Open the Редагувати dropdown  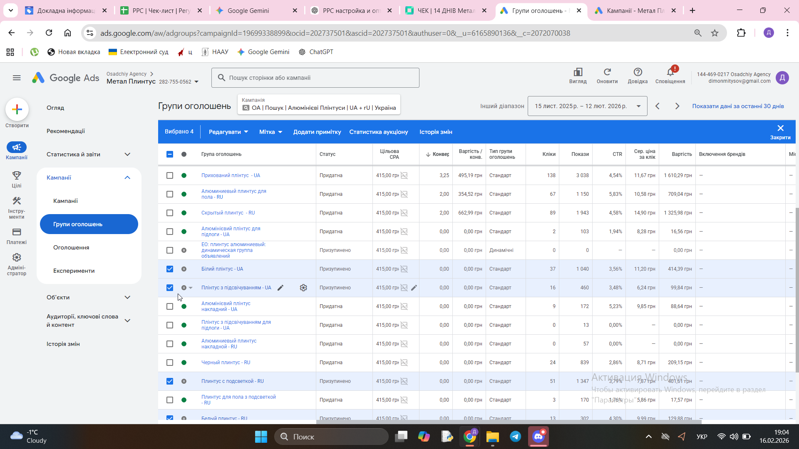[x=228, y=132]
